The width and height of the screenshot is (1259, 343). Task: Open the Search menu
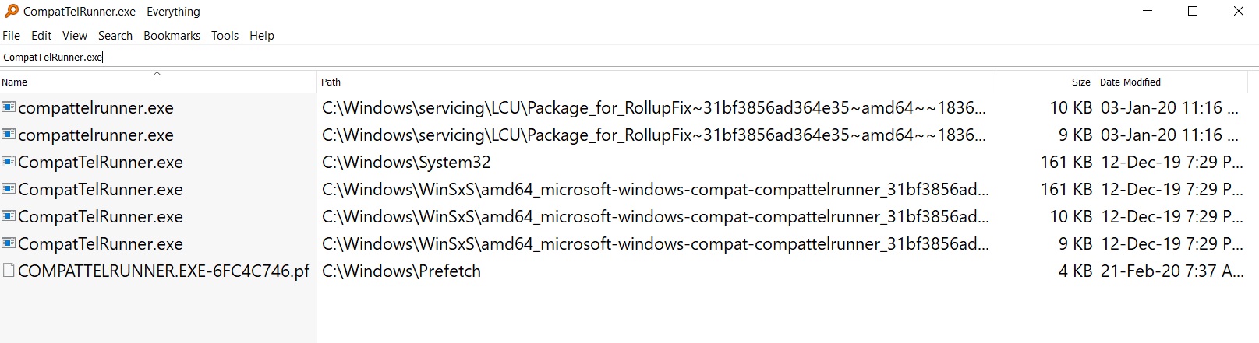(115, 36)
